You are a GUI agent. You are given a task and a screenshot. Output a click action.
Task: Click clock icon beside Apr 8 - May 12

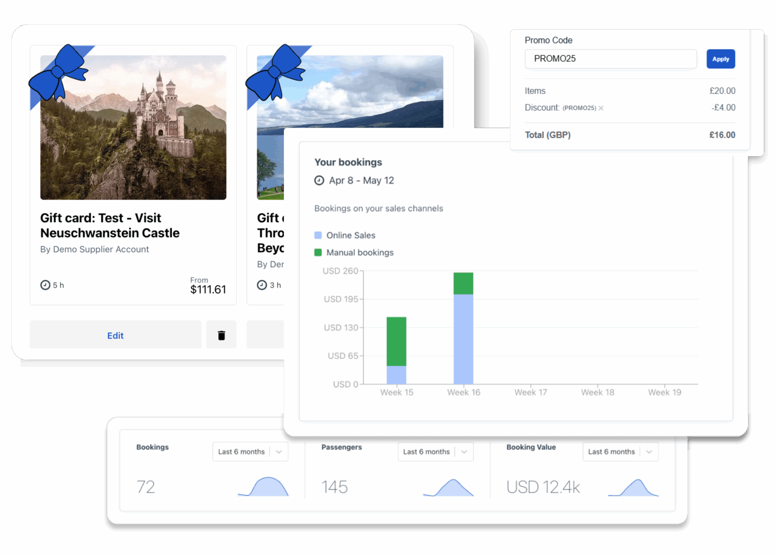(x=319, y=180)
